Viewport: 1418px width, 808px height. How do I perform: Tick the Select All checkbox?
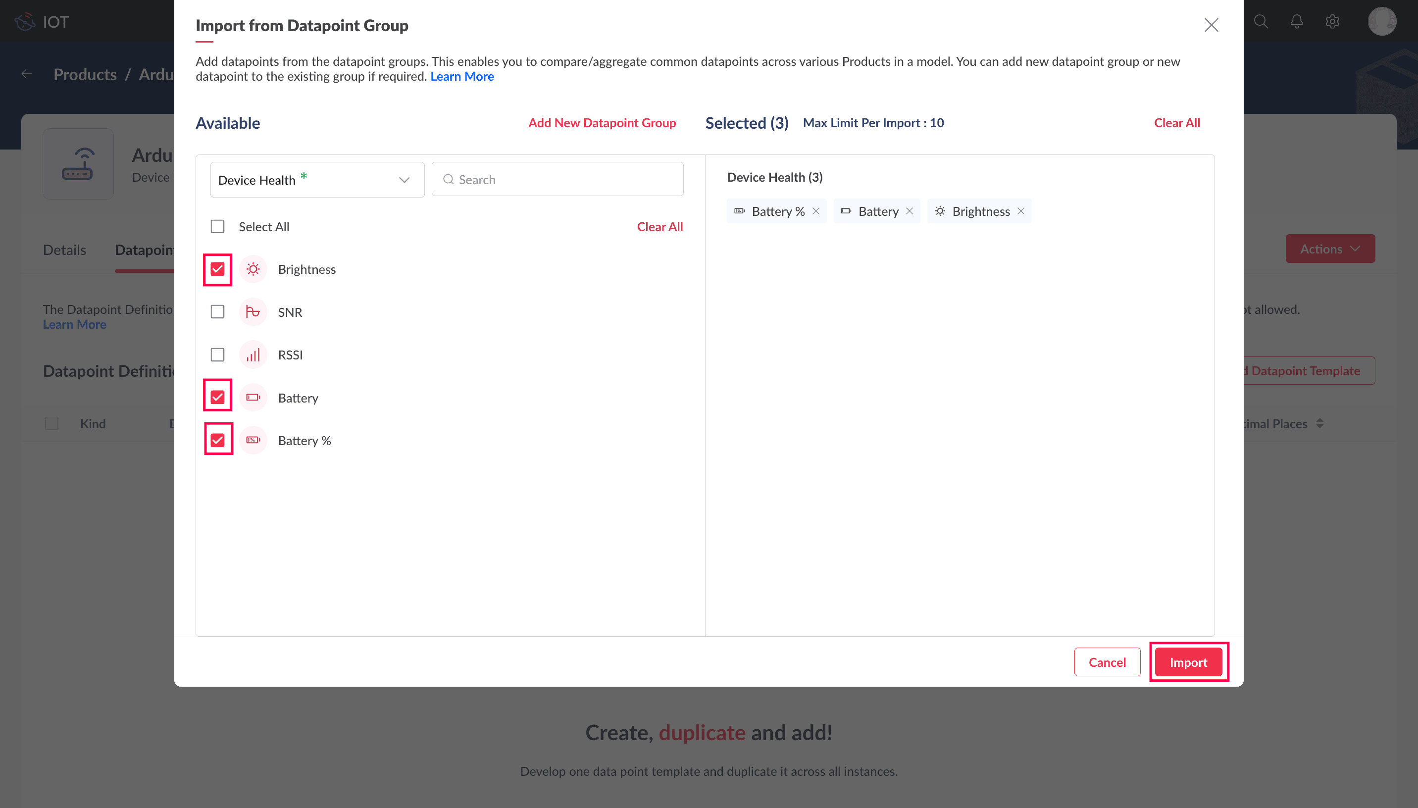pos(217,226)
